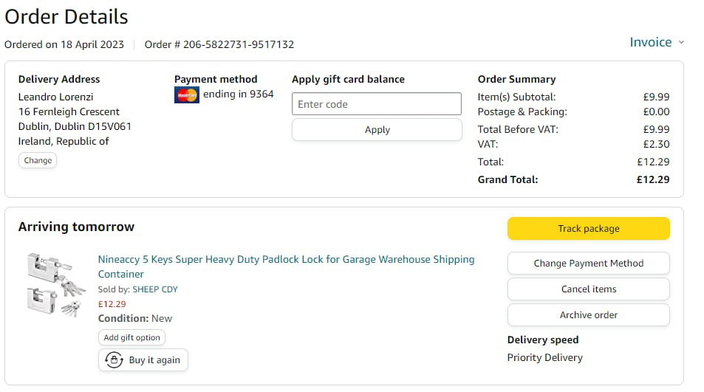Click the circular arrow Buy it again icon

click(x=114, y=360)
